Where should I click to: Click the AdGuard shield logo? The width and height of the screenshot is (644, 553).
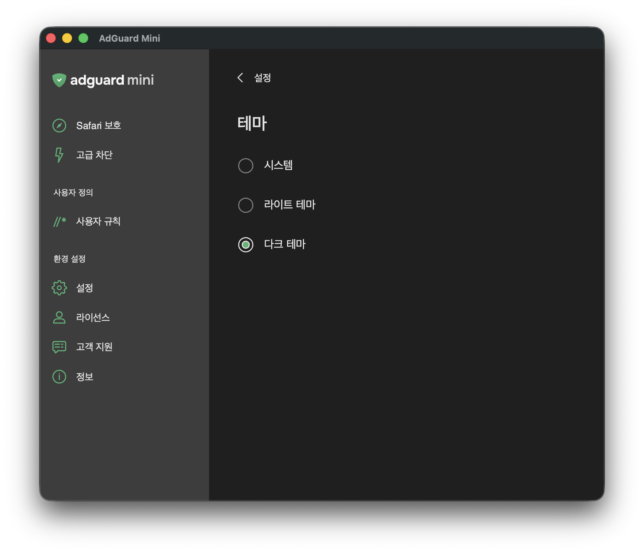[x=59, y=80]
